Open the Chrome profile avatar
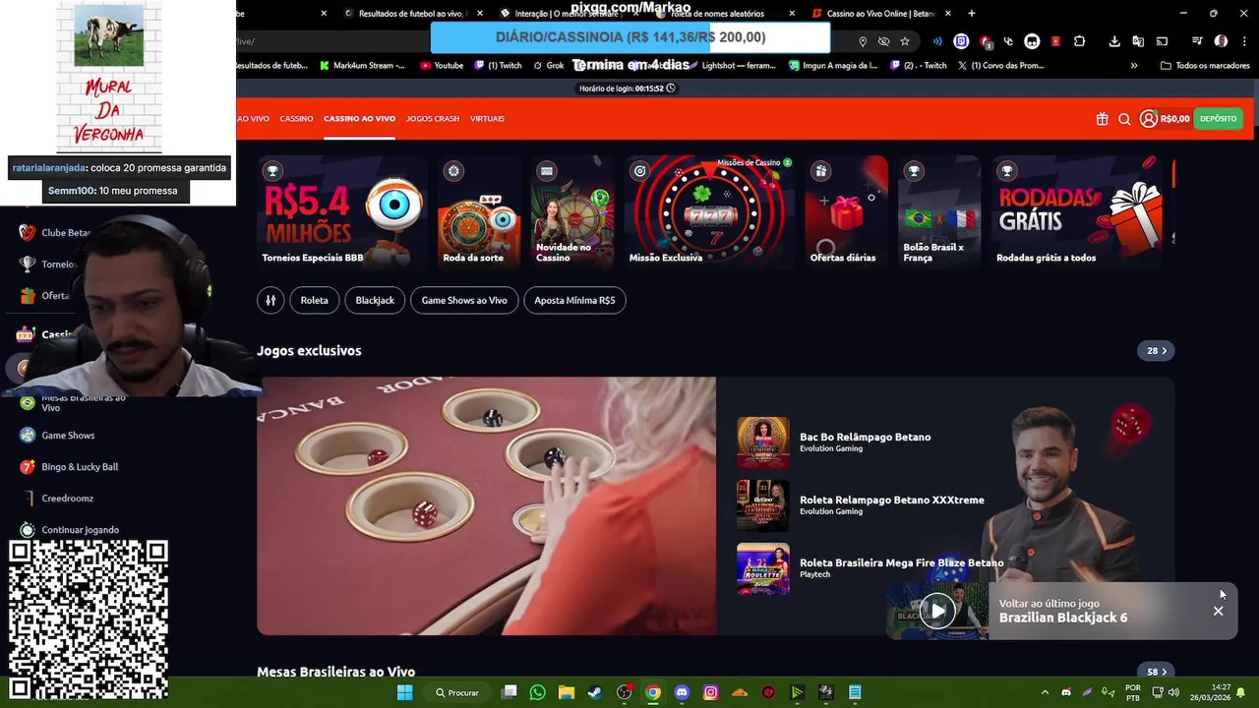This screenshot has height=708, width=1259. tap(1221, 41)
